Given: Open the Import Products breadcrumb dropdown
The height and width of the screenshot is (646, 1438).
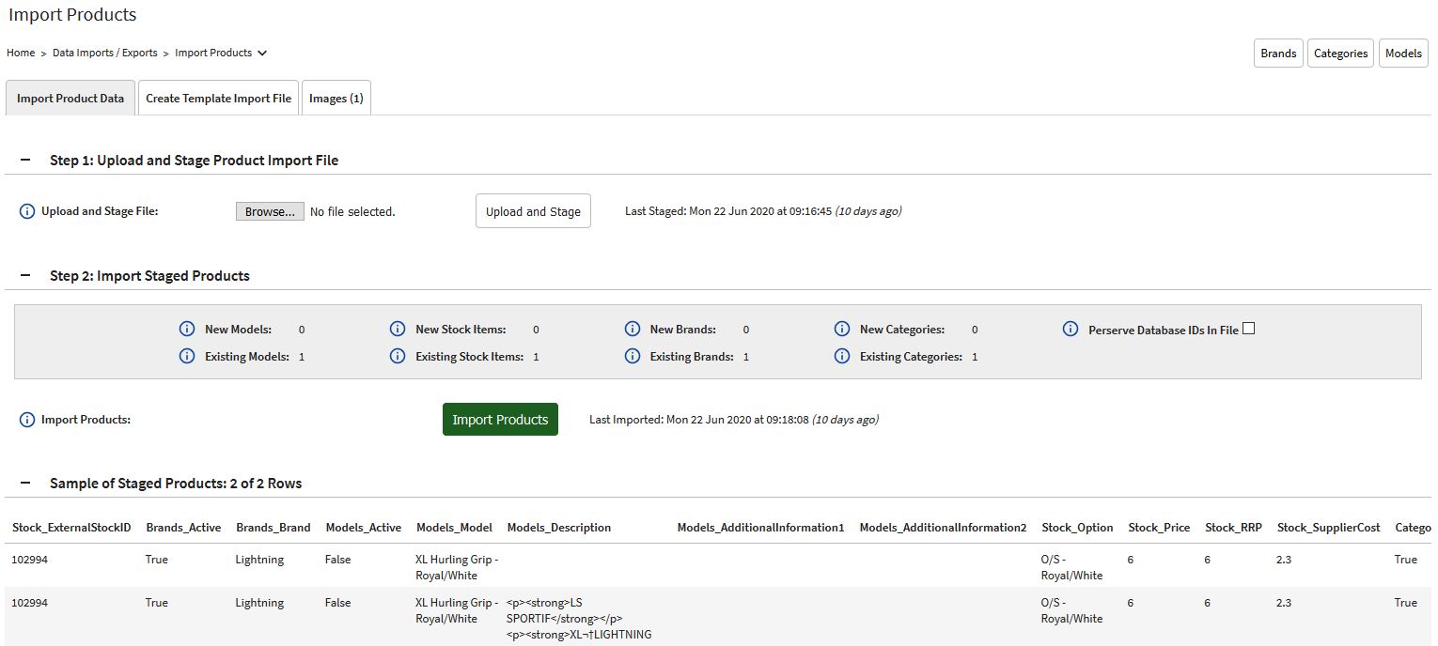Looking at the screenshot, I should coord(262,54).
